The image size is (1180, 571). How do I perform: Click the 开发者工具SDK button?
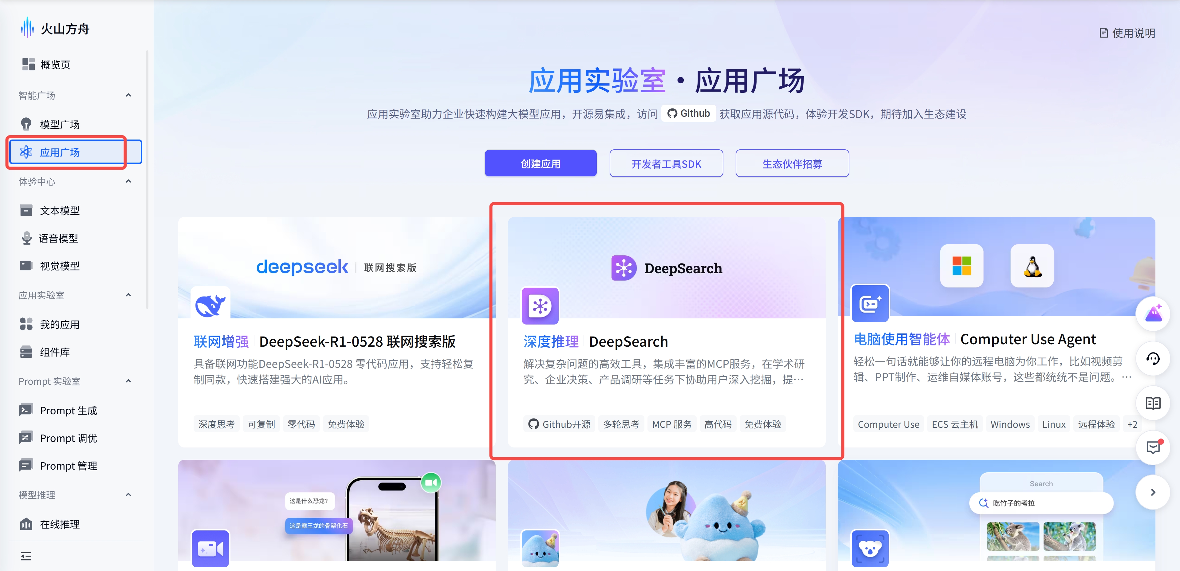(x=666, y=163)
